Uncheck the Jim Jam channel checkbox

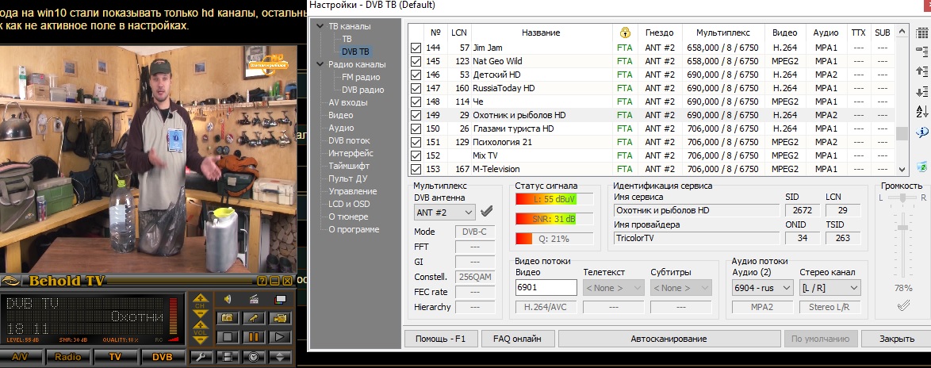(x=416, y=48)
